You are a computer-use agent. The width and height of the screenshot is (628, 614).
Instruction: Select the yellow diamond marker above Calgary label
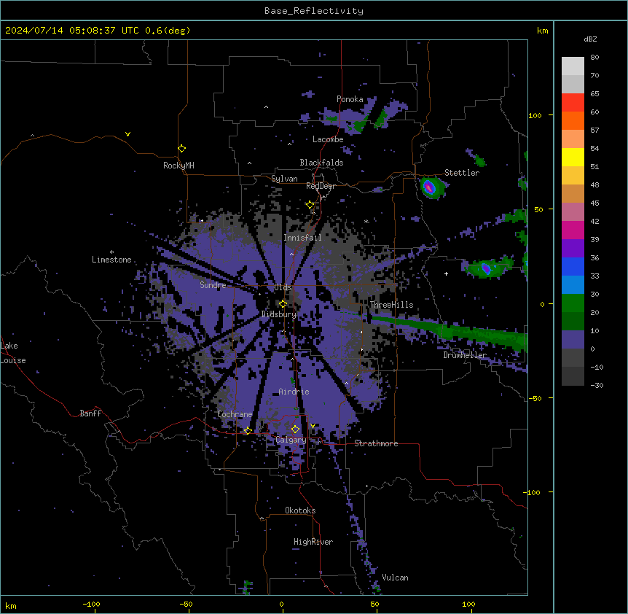click(x=295, y=430)
